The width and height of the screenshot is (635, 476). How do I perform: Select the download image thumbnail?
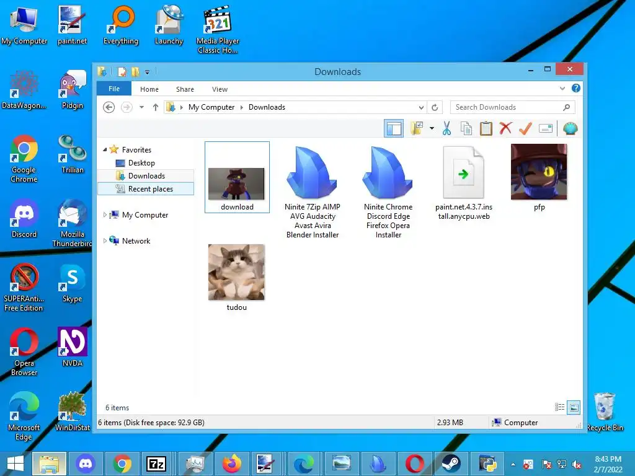click(237, 177)
